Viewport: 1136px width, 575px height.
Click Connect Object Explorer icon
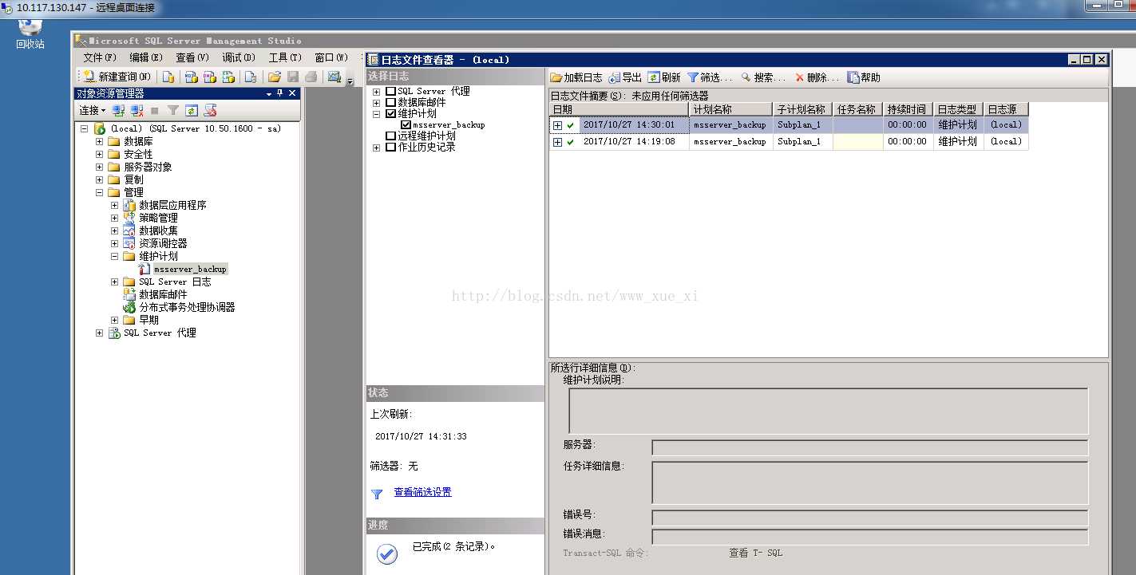(119, 110)
